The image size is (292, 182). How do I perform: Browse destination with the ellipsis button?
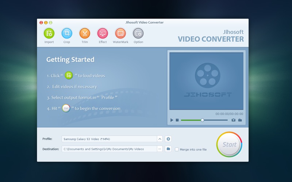160,149
